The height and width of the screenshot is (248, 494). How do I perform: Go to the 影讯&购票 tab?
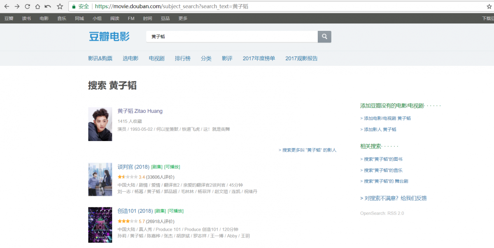click(100, 58)
